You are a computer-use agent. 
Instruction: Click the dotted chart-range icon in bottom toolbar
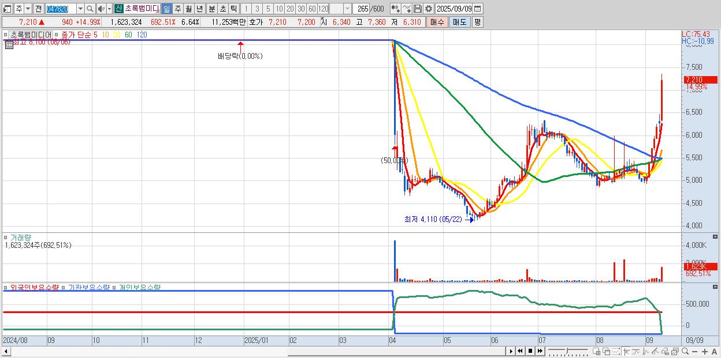(x=616, y=351)
